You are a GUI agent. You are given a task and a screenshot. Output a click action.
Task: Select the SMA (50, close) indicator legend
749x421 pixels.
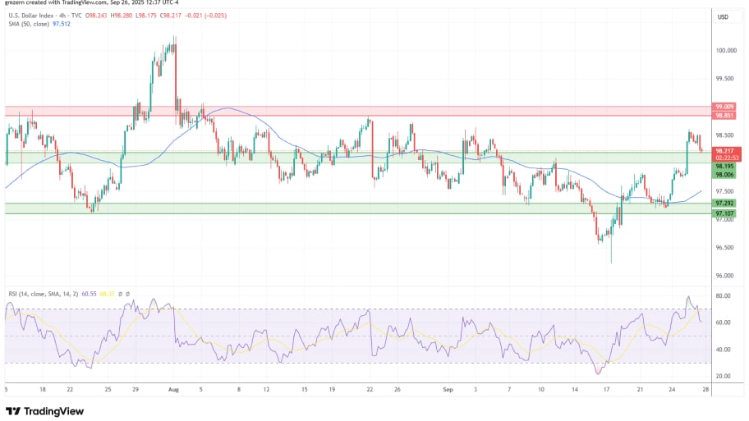pos(27,25)
